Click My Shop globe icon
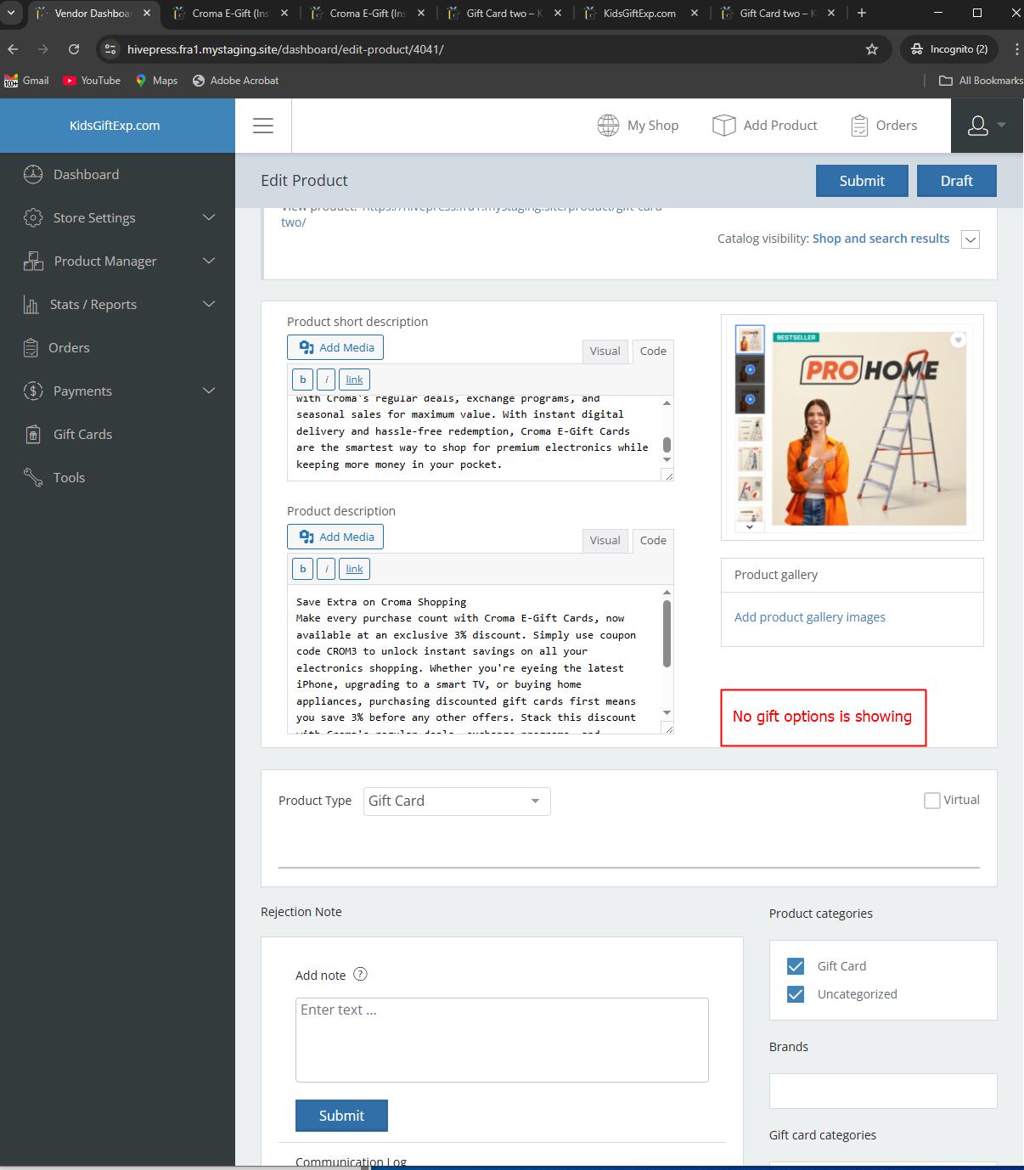 pyautogui.click(x=608, y=126)
